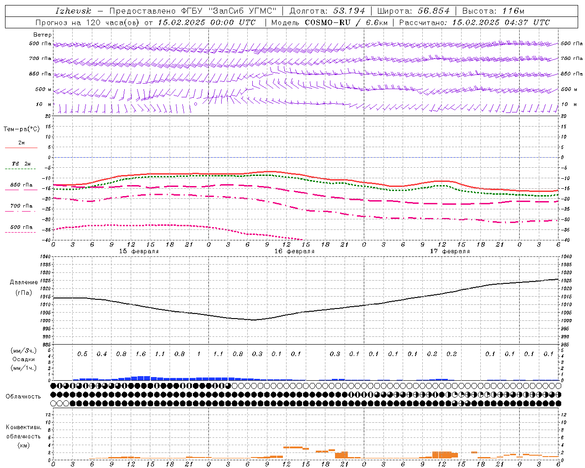Click the "Облачность" cloud cover label
Viewport: 585px width, 468px height.
pos(23,397)
